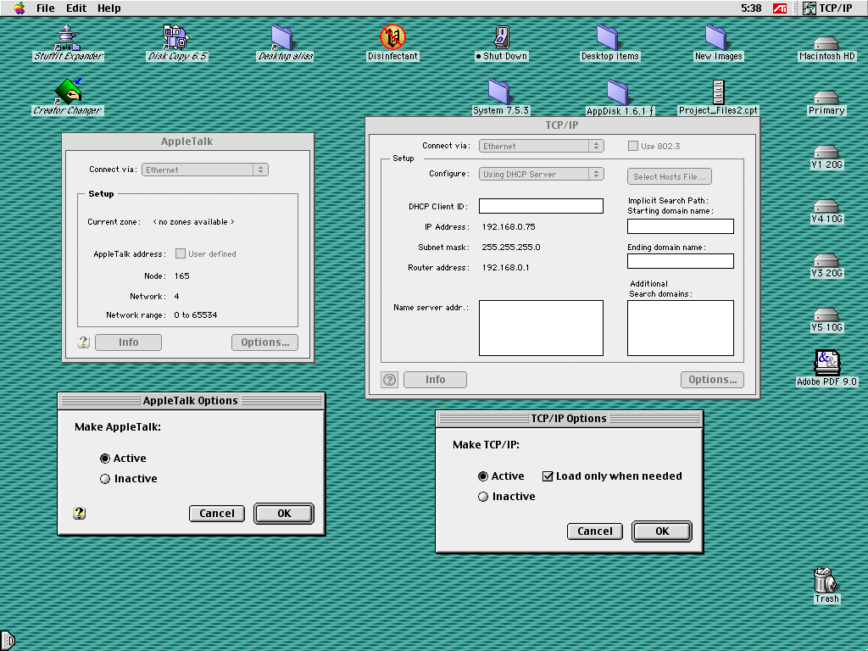Select the Project_Files2.cpt archive icon

pyautogui.click(x=718, y=92)
